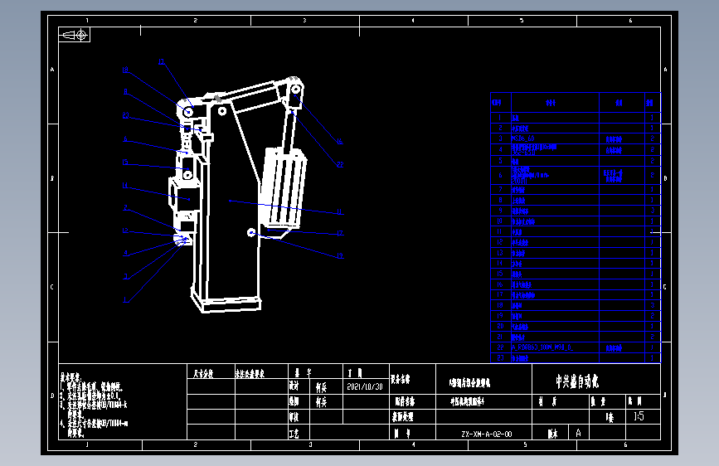Click callout number 15 left of the assembly
Screen dimensions: 719x466
click(x=125, y=163)
